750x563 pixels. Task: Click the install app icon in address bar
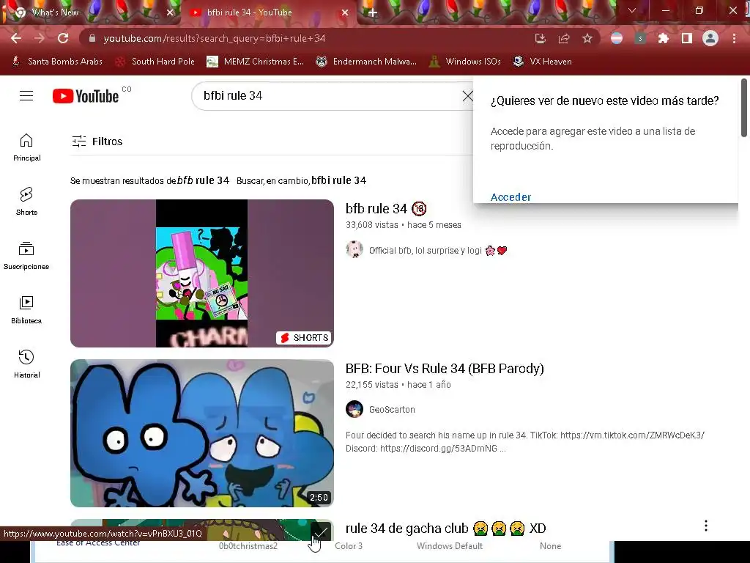click(x=541, y=38)
